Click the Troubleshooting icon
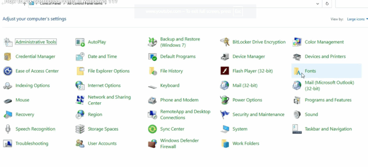The width and height of the screenshot is (368, 167). 8,144
